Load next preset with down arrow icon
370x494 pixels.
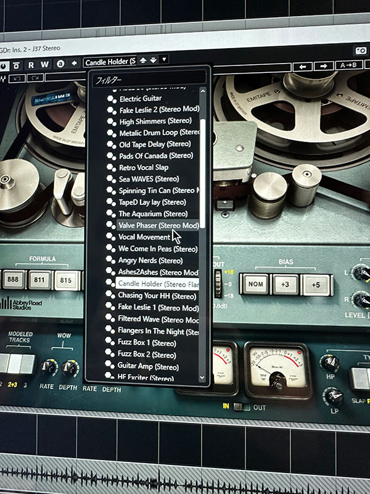(x=153, y=60)
